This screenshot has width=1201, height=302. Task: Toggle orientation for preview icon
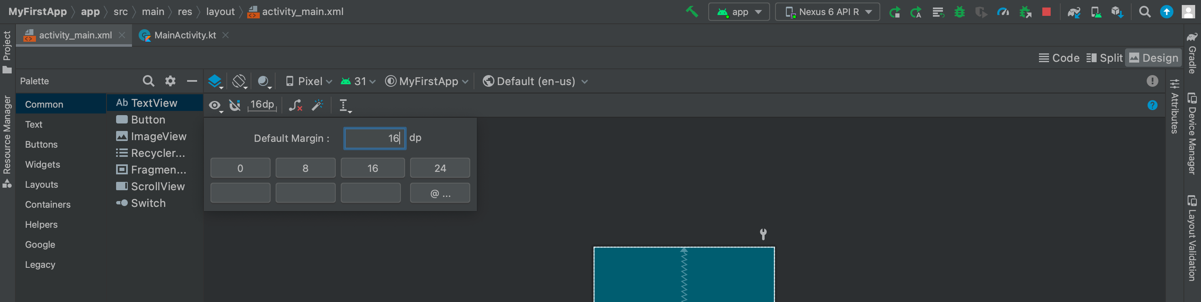[x=239, y=82]
